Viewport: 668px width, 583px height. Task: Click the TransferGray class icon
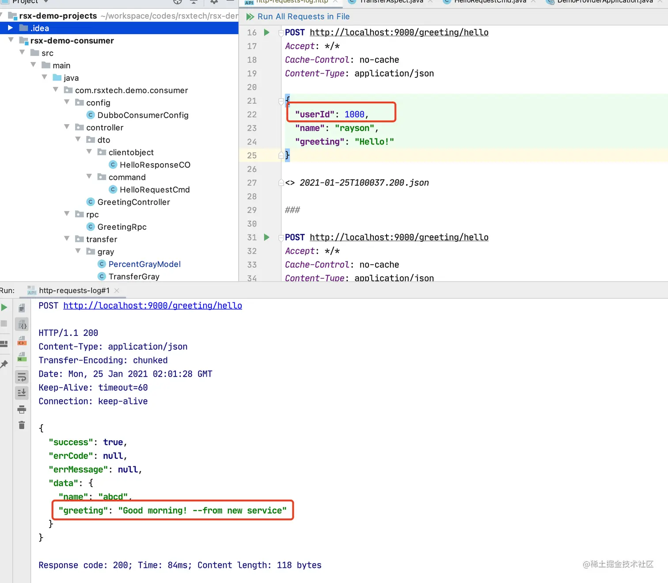coord(102,276)
